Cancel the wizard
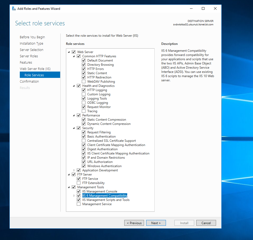253x240 pixels. [x=206, y=223]
